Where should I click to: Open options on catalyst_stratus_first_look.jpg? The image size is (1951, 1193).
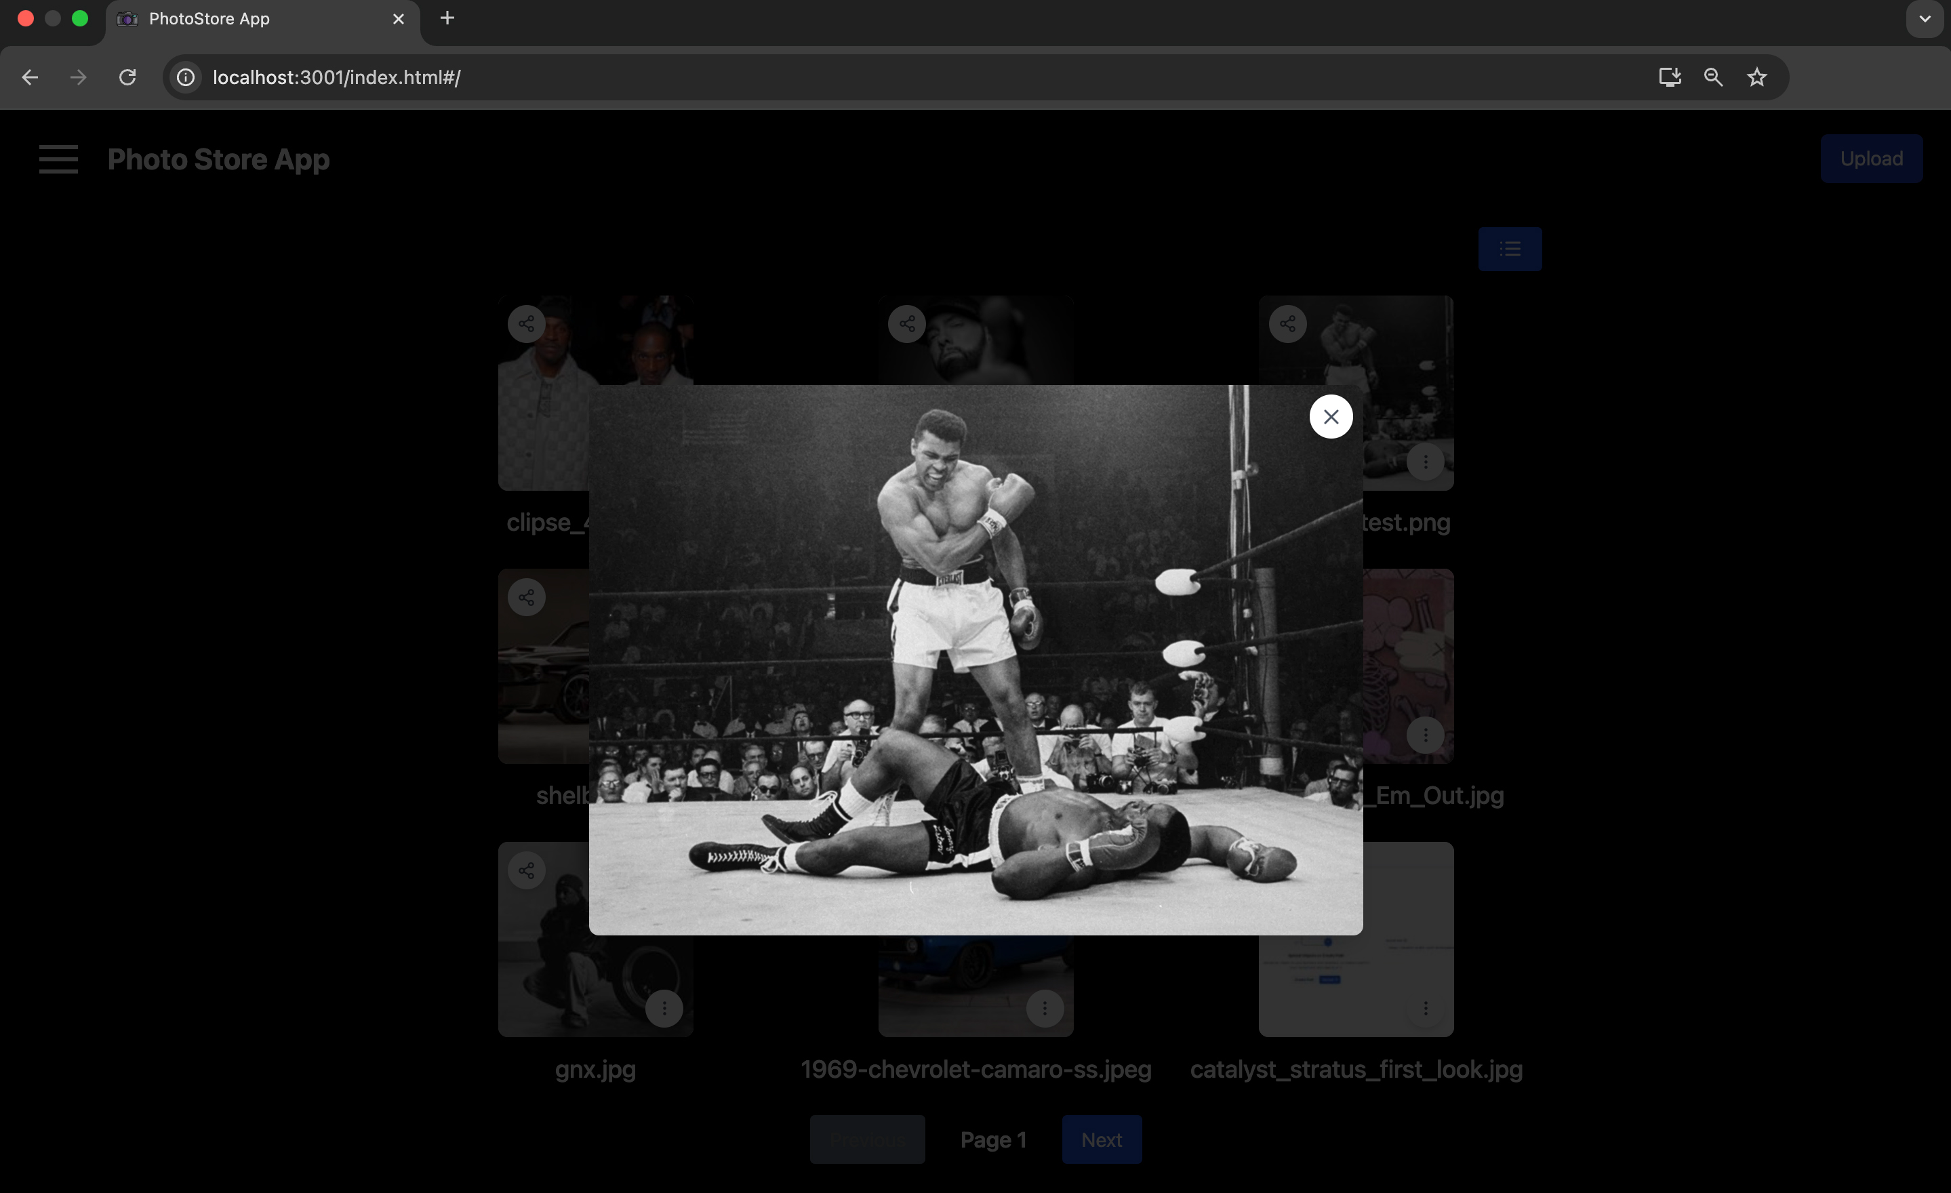[1425, 1008]
